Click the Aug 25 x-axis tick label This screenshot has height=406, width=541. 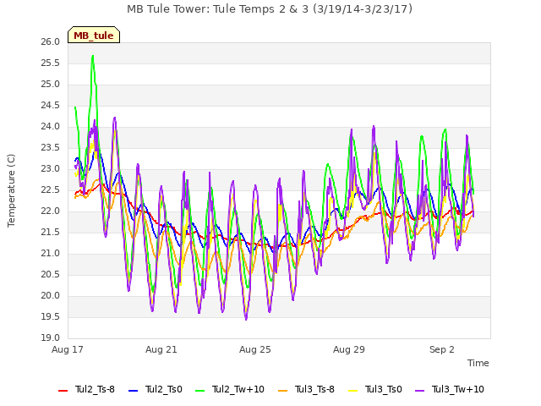tap(255, 349)
